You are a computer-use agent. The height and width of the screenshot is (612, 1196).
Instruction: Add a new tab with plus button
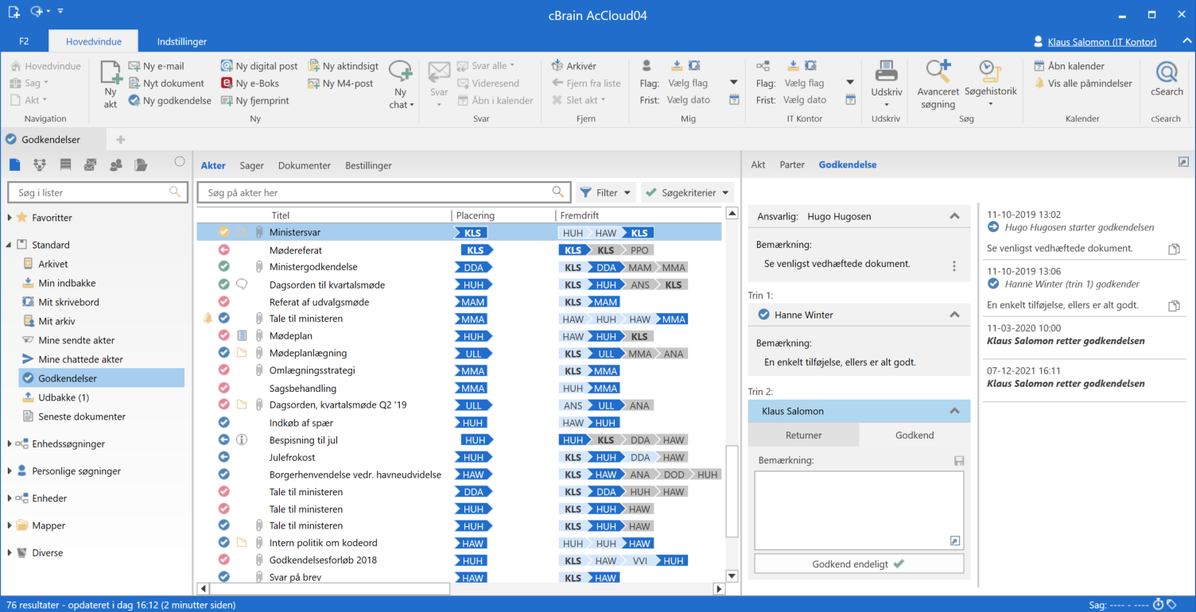(121, 140)
